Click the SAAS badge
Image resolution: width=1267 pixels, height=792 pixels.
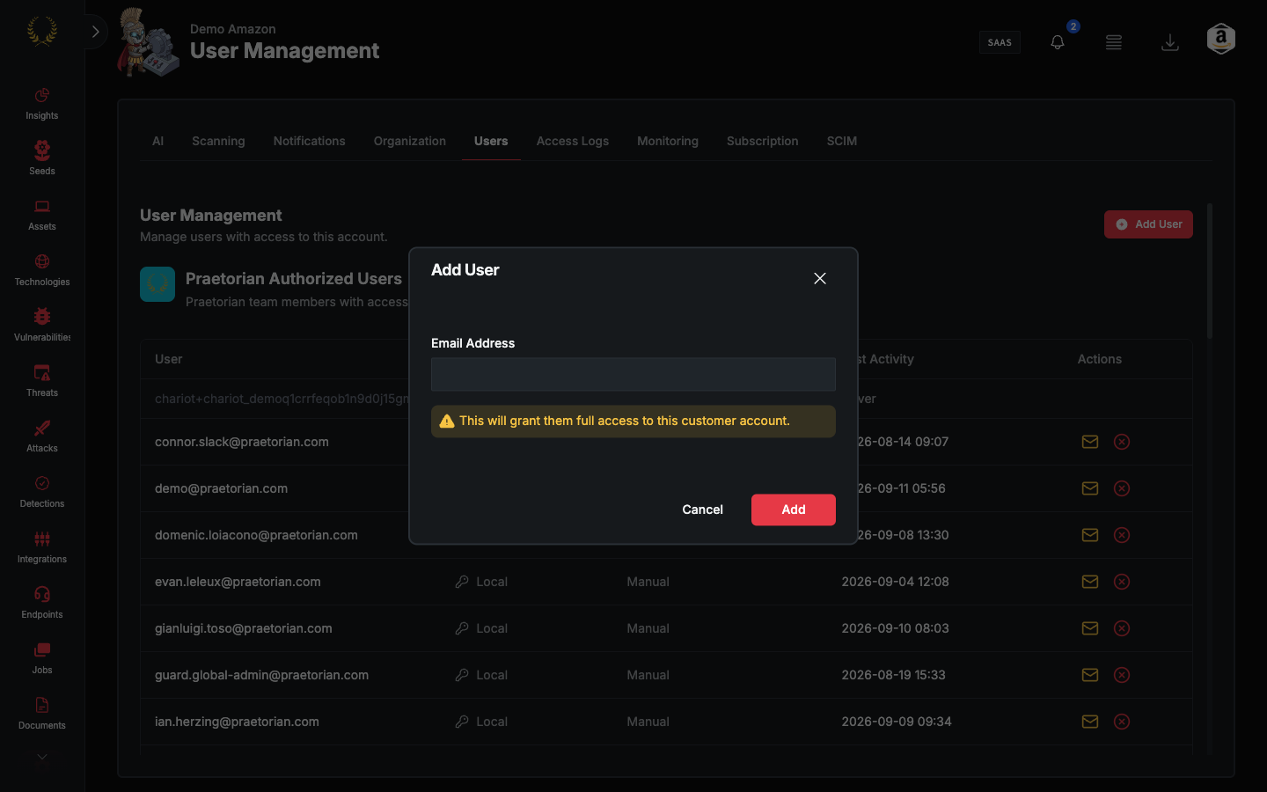tap(1000, 42)
